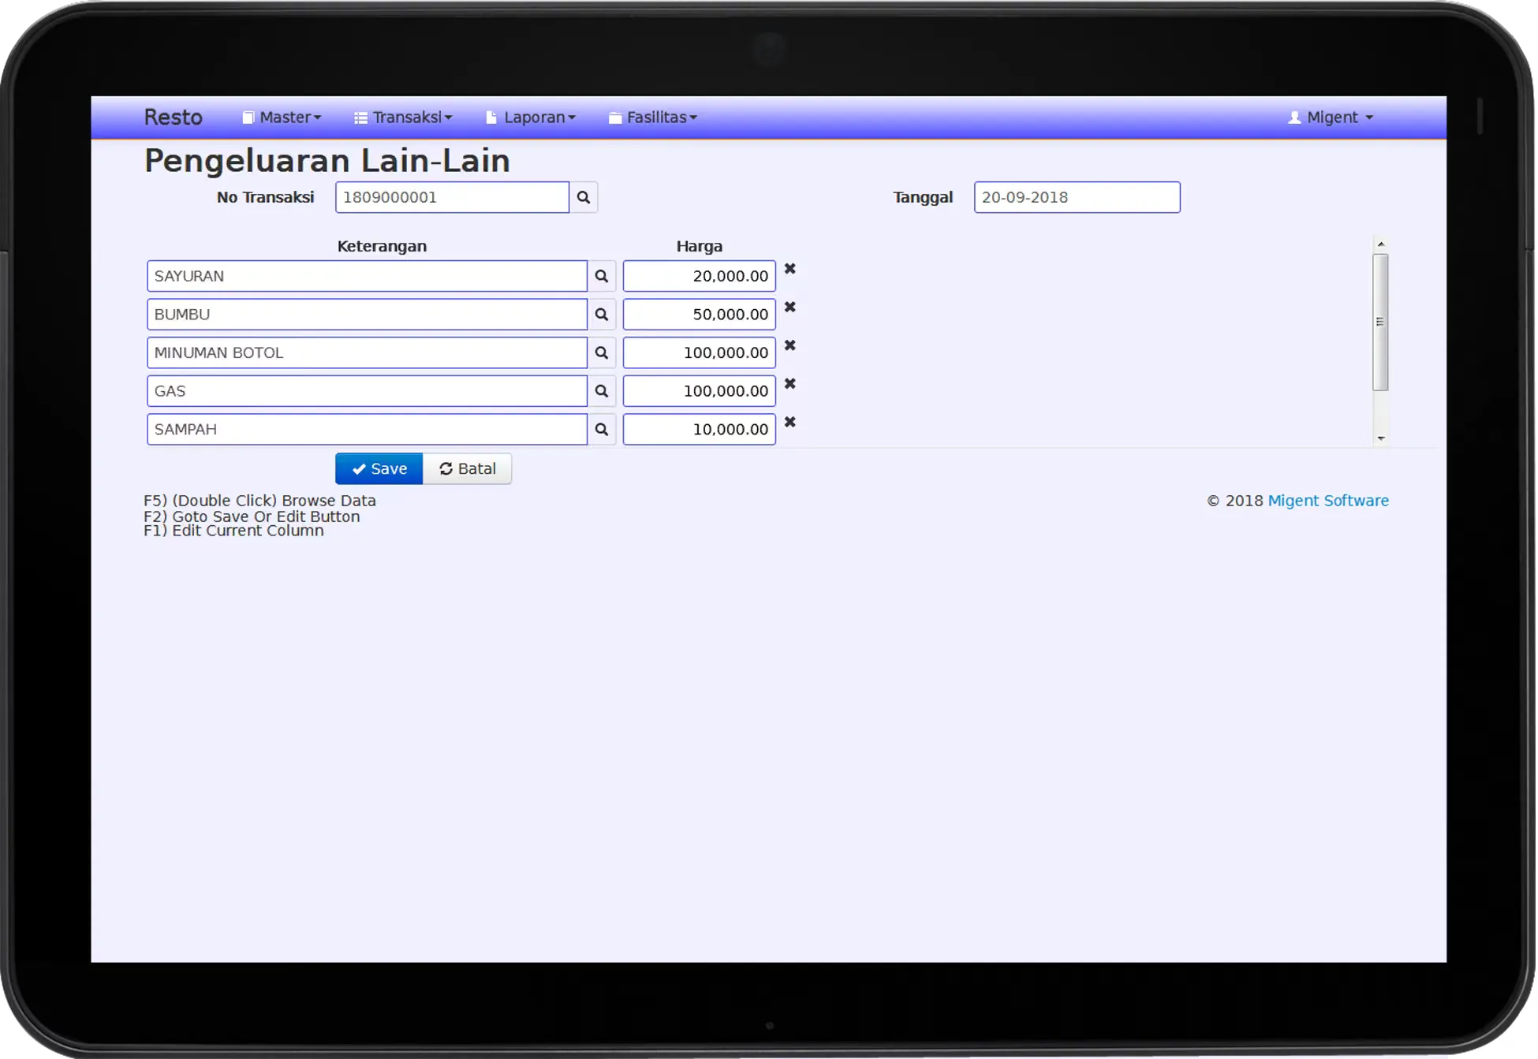This screenshot has height=1059, width=1538.
Task: Remove the BUMBU row
Action: coord(790,307)
